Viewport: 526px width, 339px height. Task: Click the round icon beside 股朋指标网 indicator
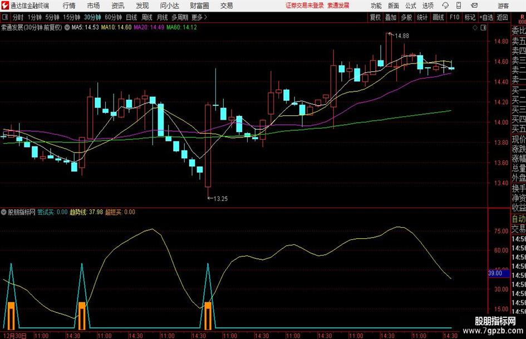[x=4, y=212]
